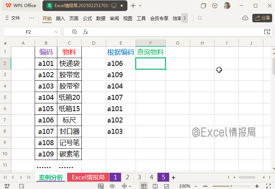This screenshot has height=189, width=275.
Task: Click the vertical scrollbar thumb
Action: (274, 66)
